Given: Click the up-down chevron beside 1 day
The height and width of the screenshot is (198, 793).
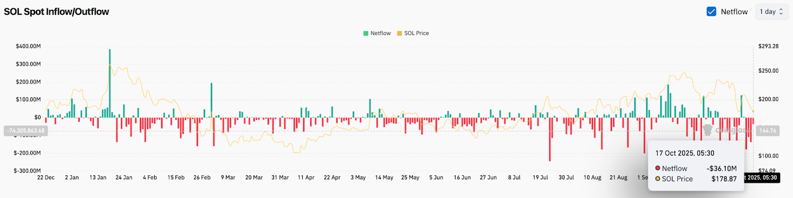Looking at the screenshot, I should click(x=781, y=11).
